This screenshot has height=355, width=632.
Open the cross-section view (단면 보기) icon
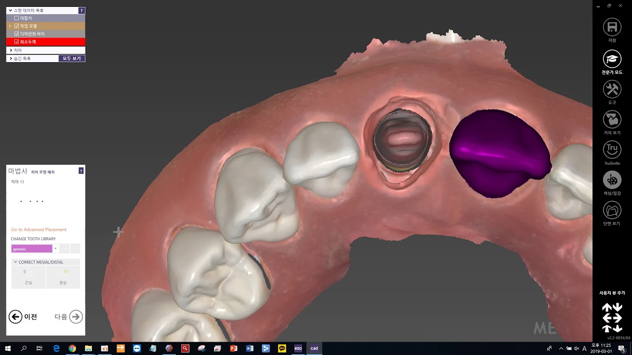612,211
